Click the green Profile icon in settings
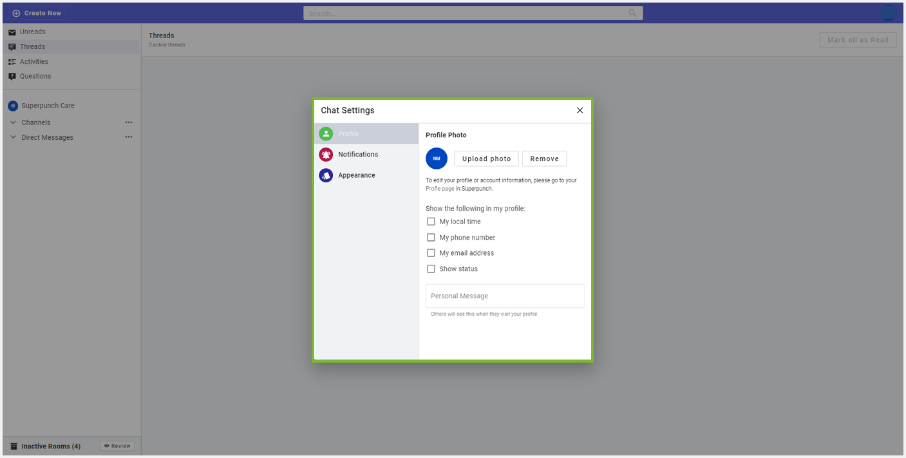This screenshot has width=906, height=458. [x=326, y=134]
